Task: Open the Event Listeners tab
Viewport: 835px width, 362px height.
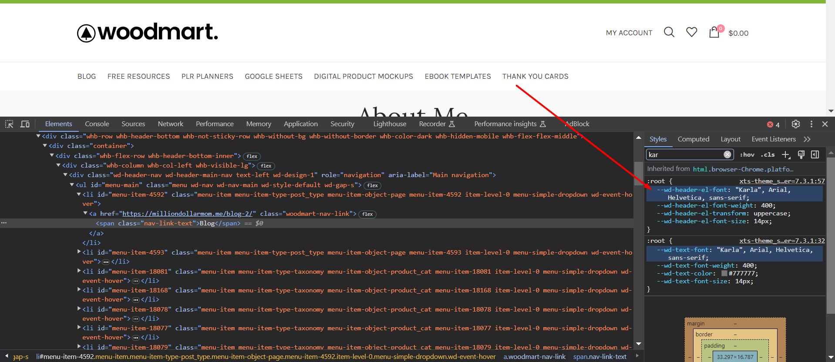Action: point(774,139)
